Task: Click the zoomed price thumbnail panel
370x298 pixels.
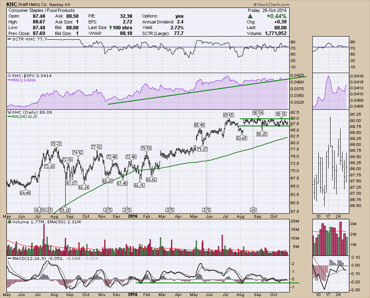Action: coord(331,161)
